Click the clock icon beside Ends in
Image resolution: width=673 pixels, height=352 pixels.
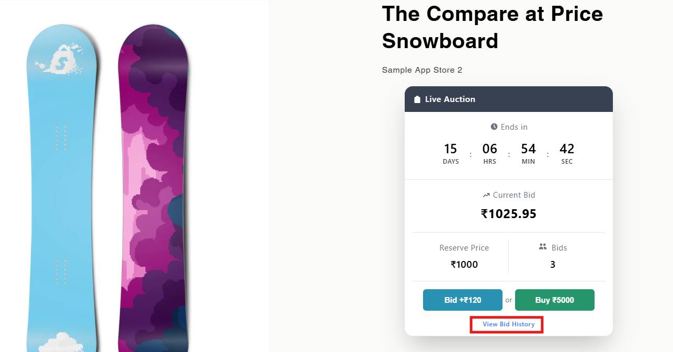pyautogui.click(x=494, y=127)
